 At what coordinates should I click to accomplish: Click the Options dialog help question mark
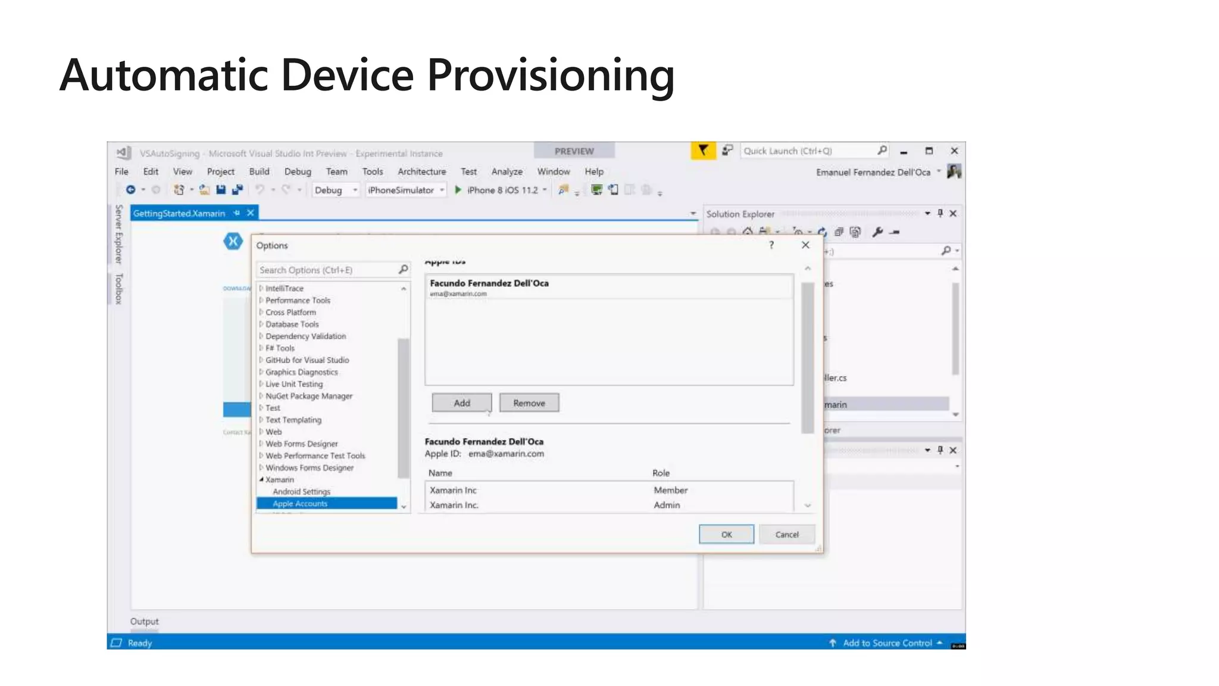click(x=771, y=245)
